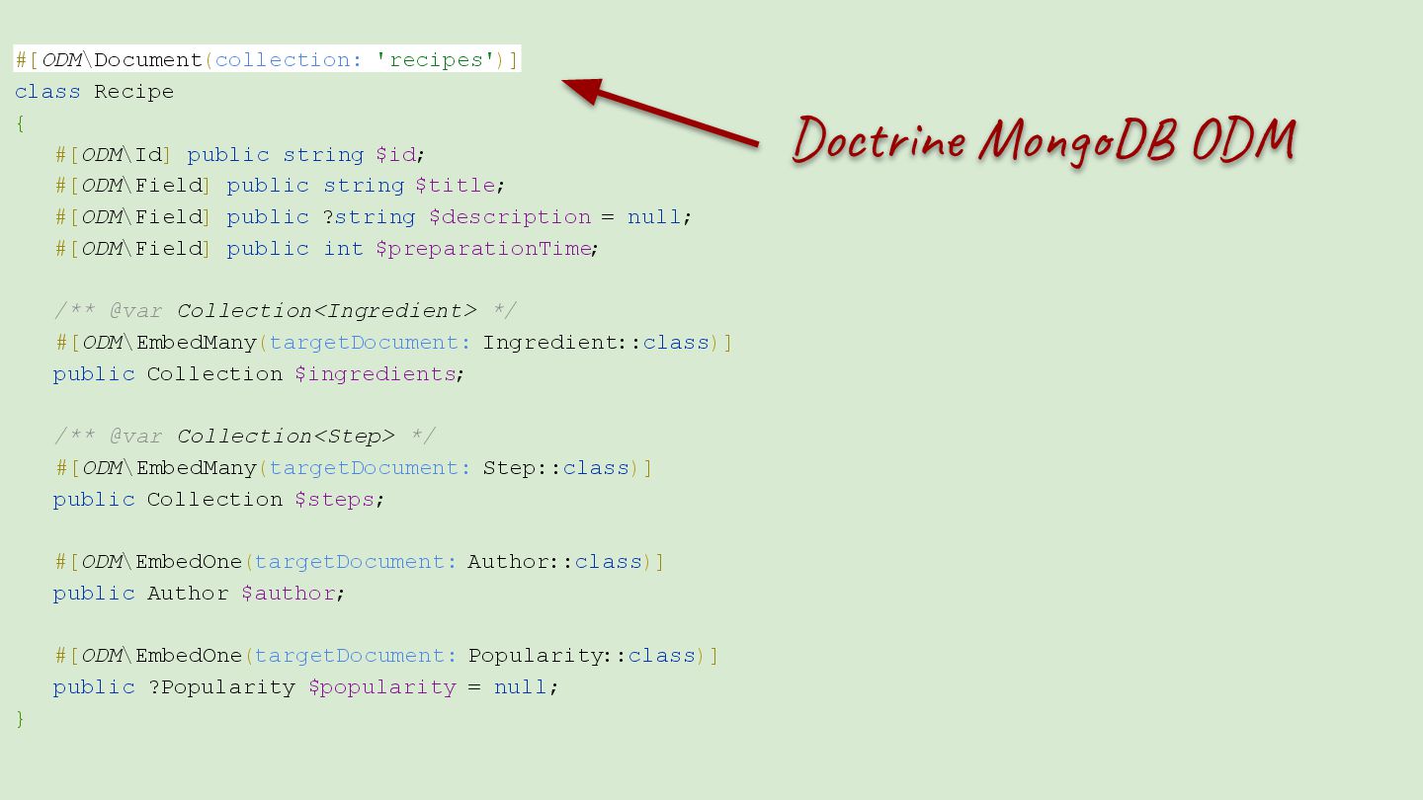
Task: Click the collection: named argument
Action: tap(289, 60)
